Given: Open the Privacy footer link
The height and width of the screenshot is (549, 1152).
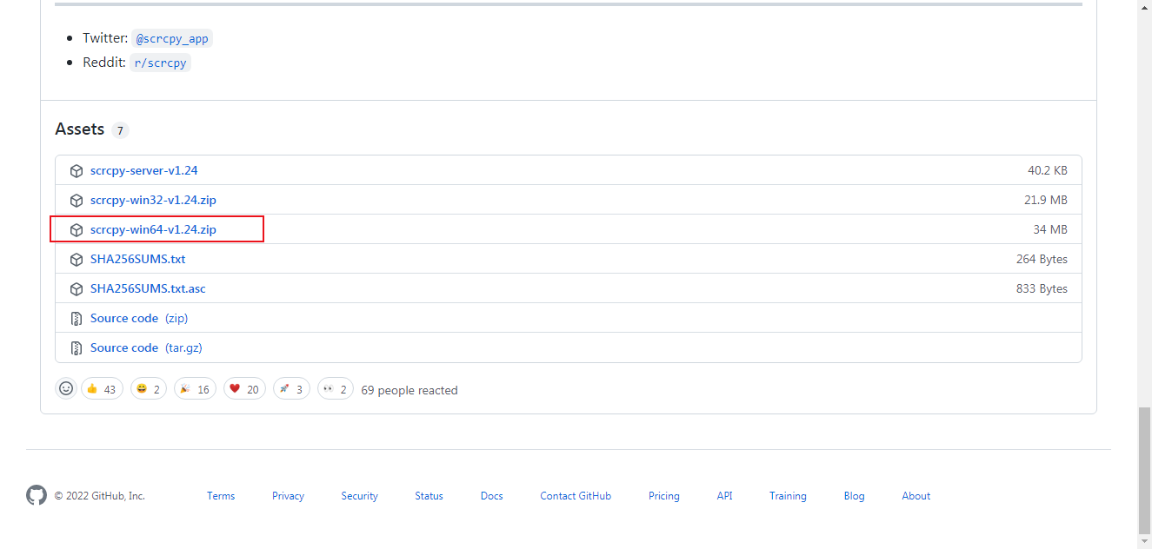Looking at the screenshot, I should coord(288,496).
